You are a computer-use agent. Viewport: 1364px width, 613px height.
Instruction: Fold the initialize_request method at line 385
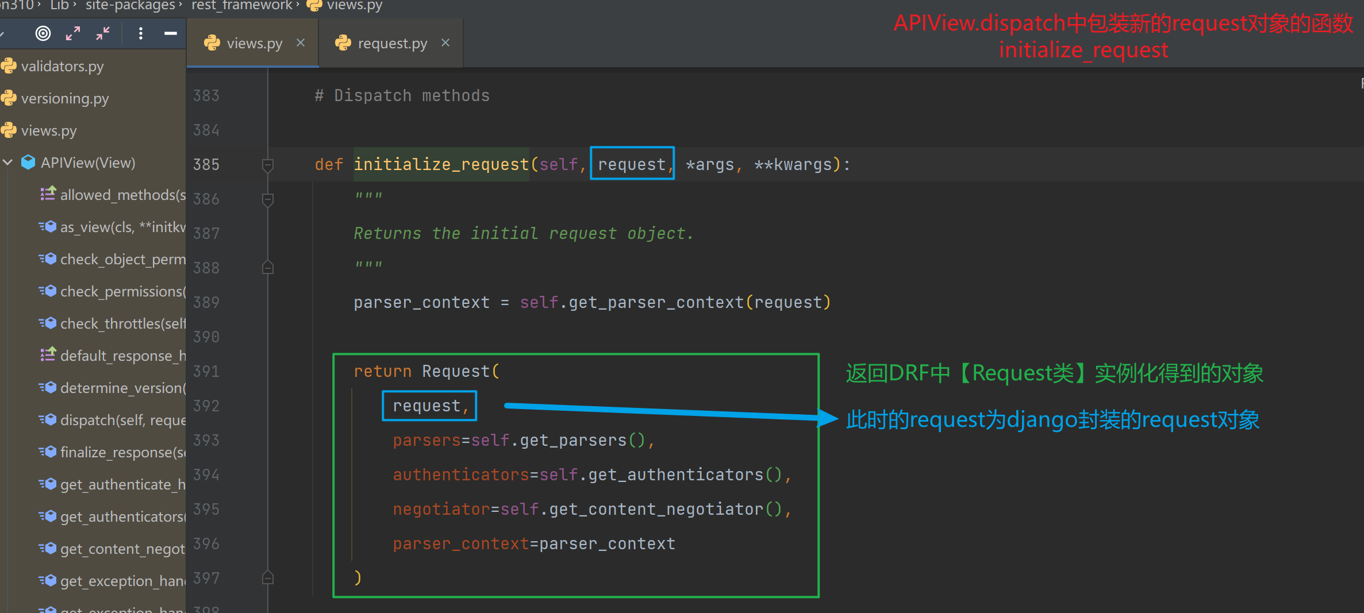point(267,165)
